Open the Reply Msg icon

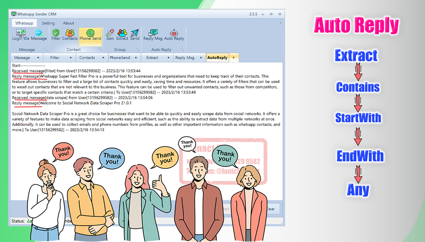click(x=153, y=35)
